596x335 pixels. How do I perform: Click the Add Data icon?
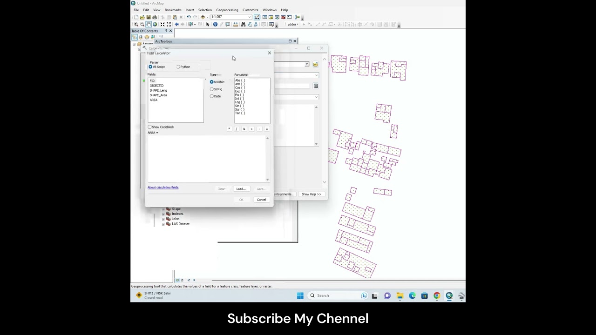coord(203,17)
